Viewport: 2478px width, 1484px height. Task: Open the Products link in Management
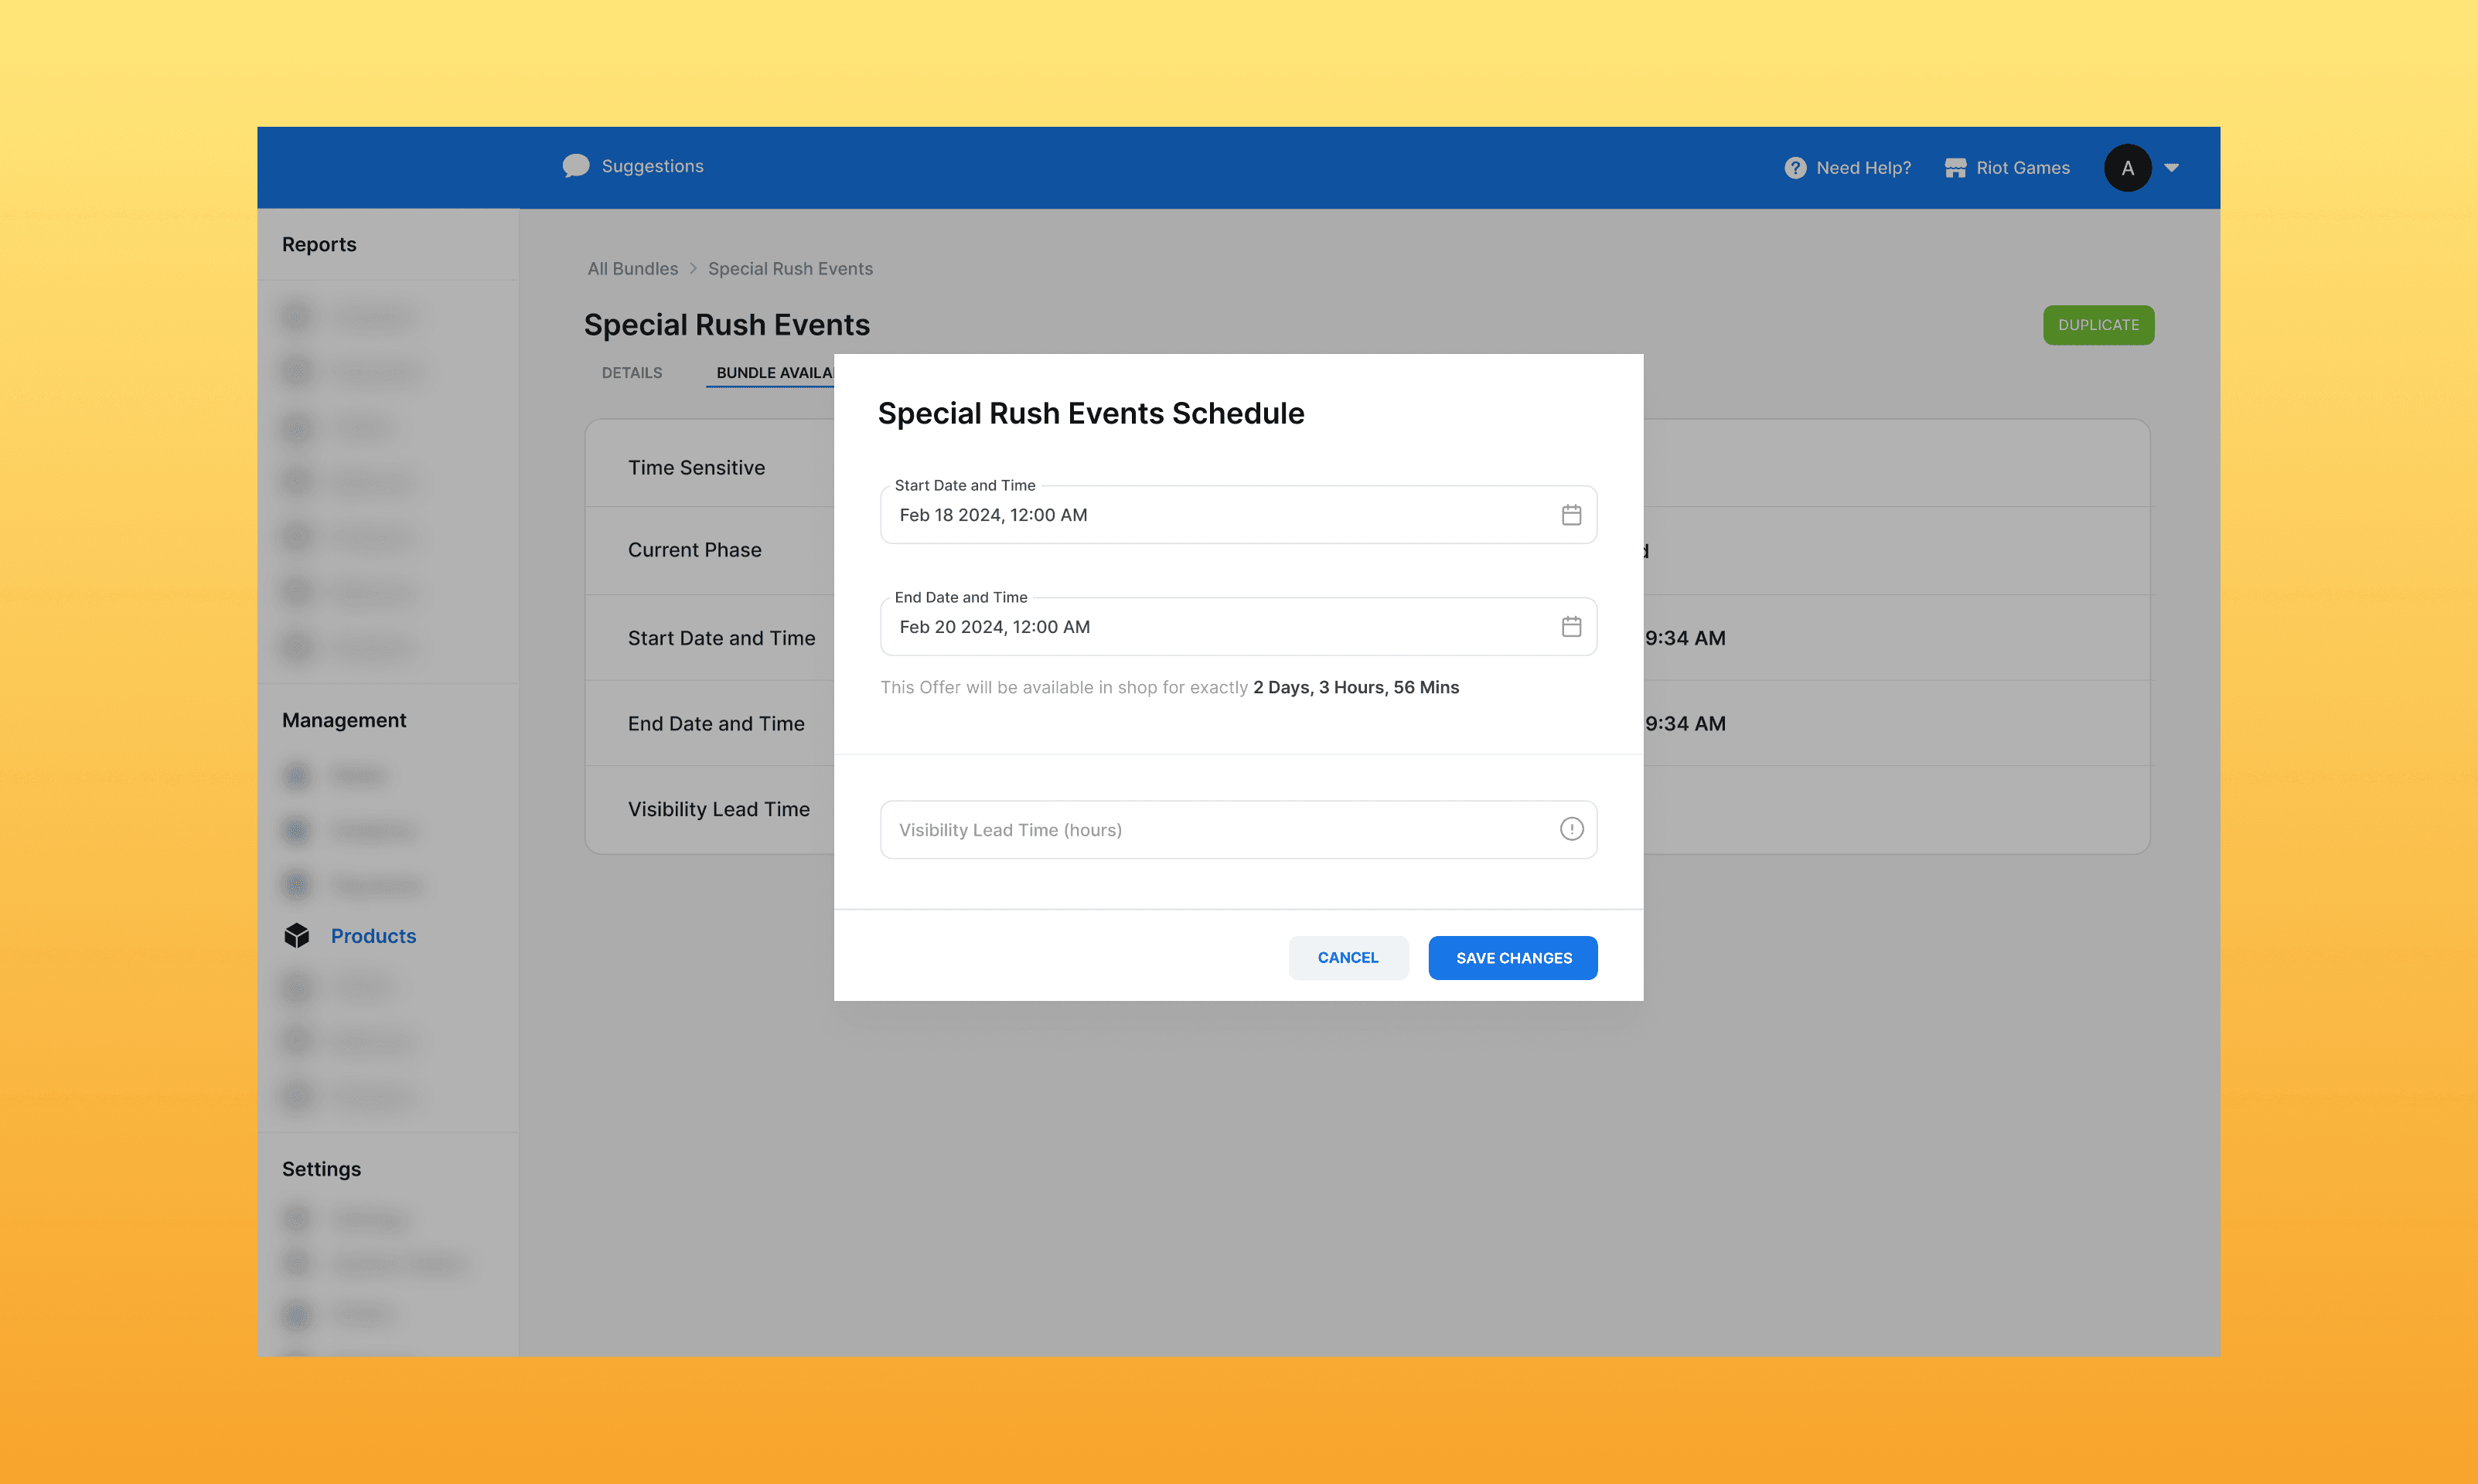(x=373, y=936)
